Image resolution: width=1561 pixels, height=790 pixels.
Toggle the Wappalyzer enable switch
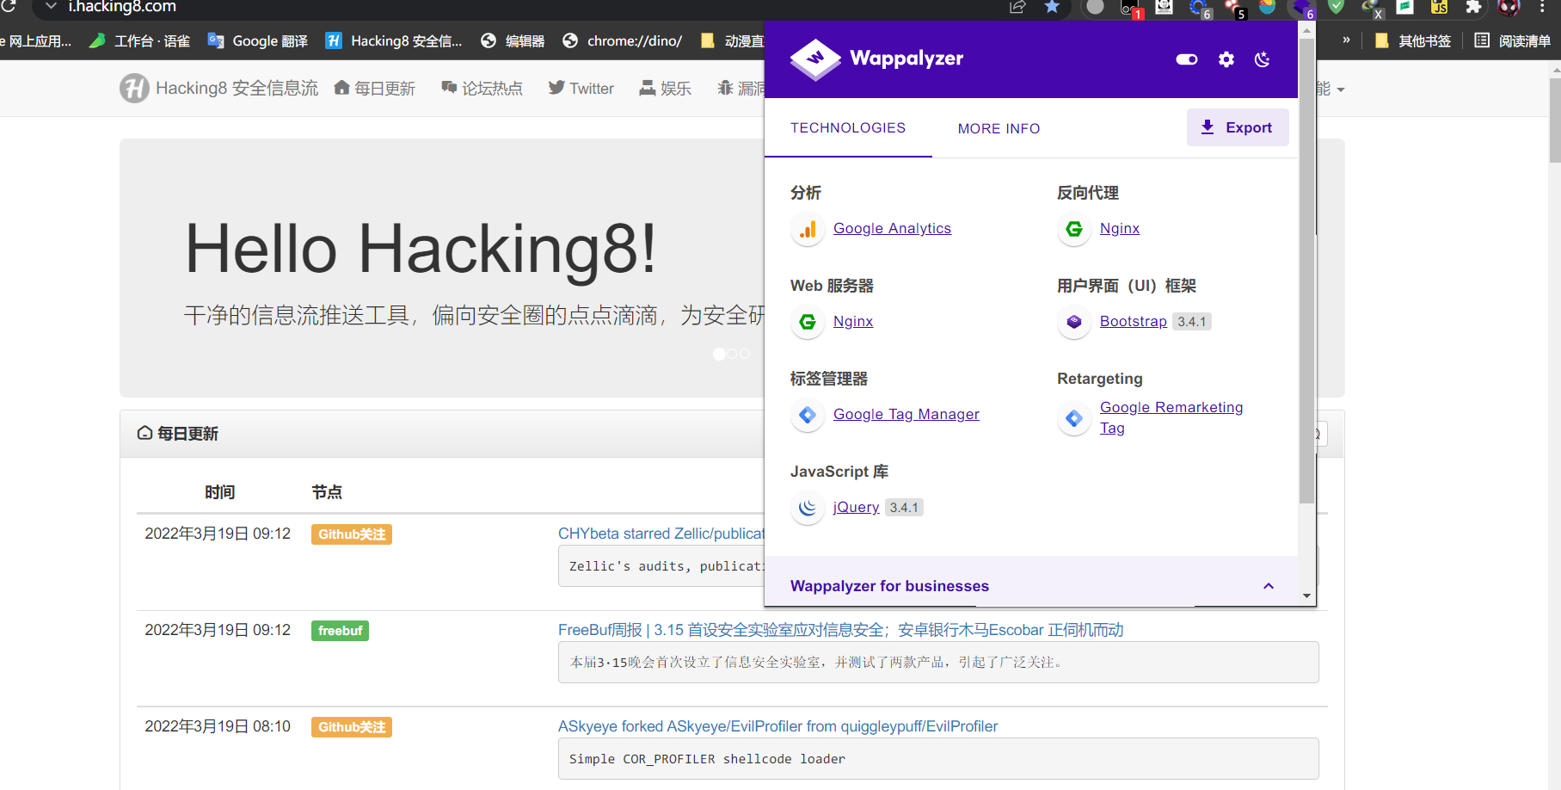(x=1187, y=59)
